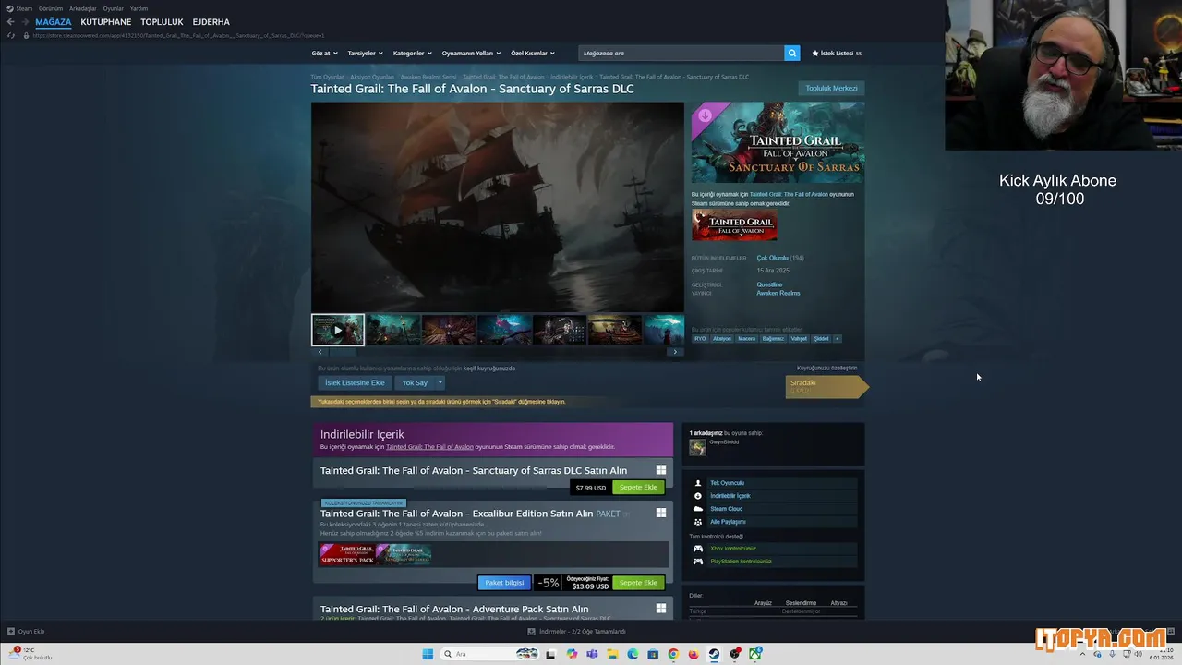Open Çok Olumlu reviews link

[x=773, y=258]
